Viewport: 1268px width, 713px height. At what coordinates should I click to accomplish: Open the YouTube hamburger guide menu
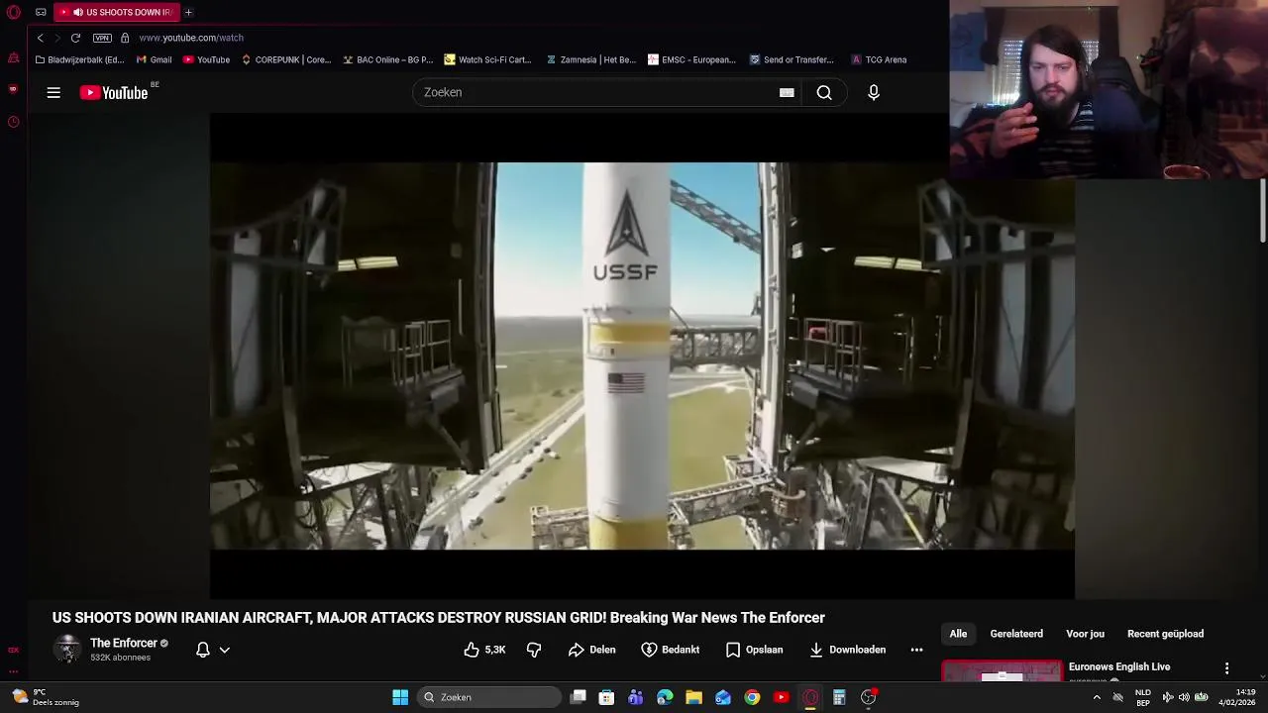coord(53,92)
